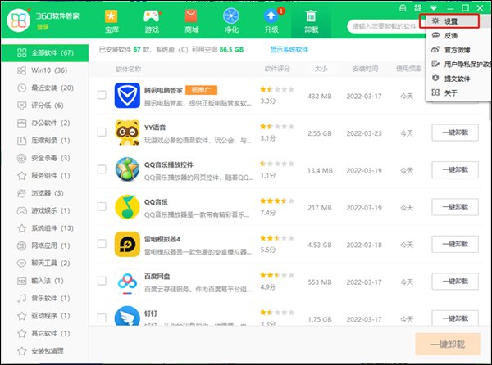This screenshot has height=365, width=492.
Task: Uninstall 百度网盘 with 一键卸载 button
Action: click(x=455, y=282)
